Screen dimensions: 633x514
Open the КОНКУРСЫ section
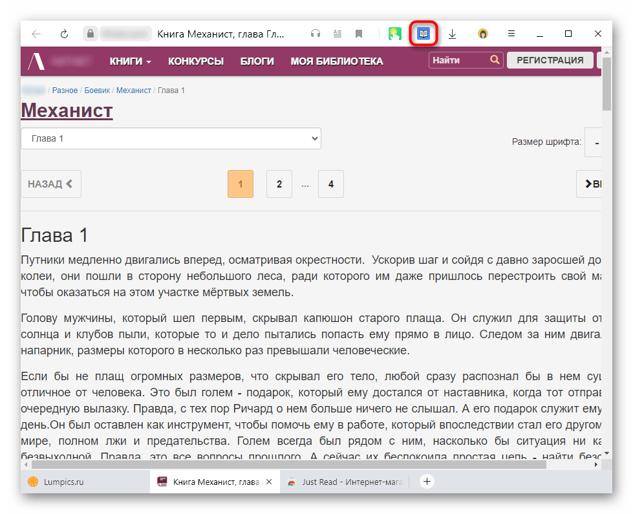click(196, 61)
